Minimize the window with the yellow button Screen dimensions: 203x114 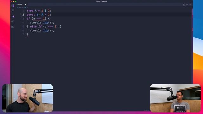pos(14,1)
